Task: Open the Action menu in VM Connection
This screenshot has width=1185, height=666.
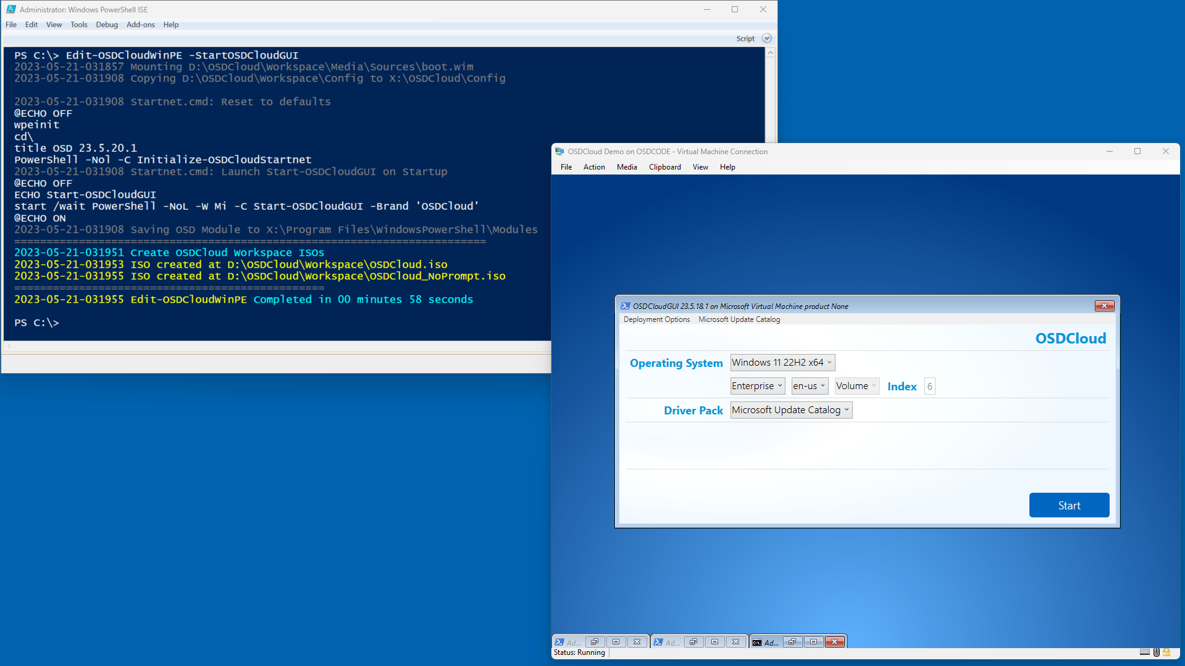Action: pyautogui.click(x=593, y=167)
